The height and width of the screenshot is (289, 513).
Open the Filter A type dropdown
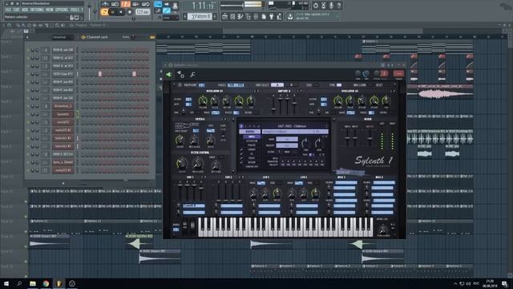[x=210, y=130]
